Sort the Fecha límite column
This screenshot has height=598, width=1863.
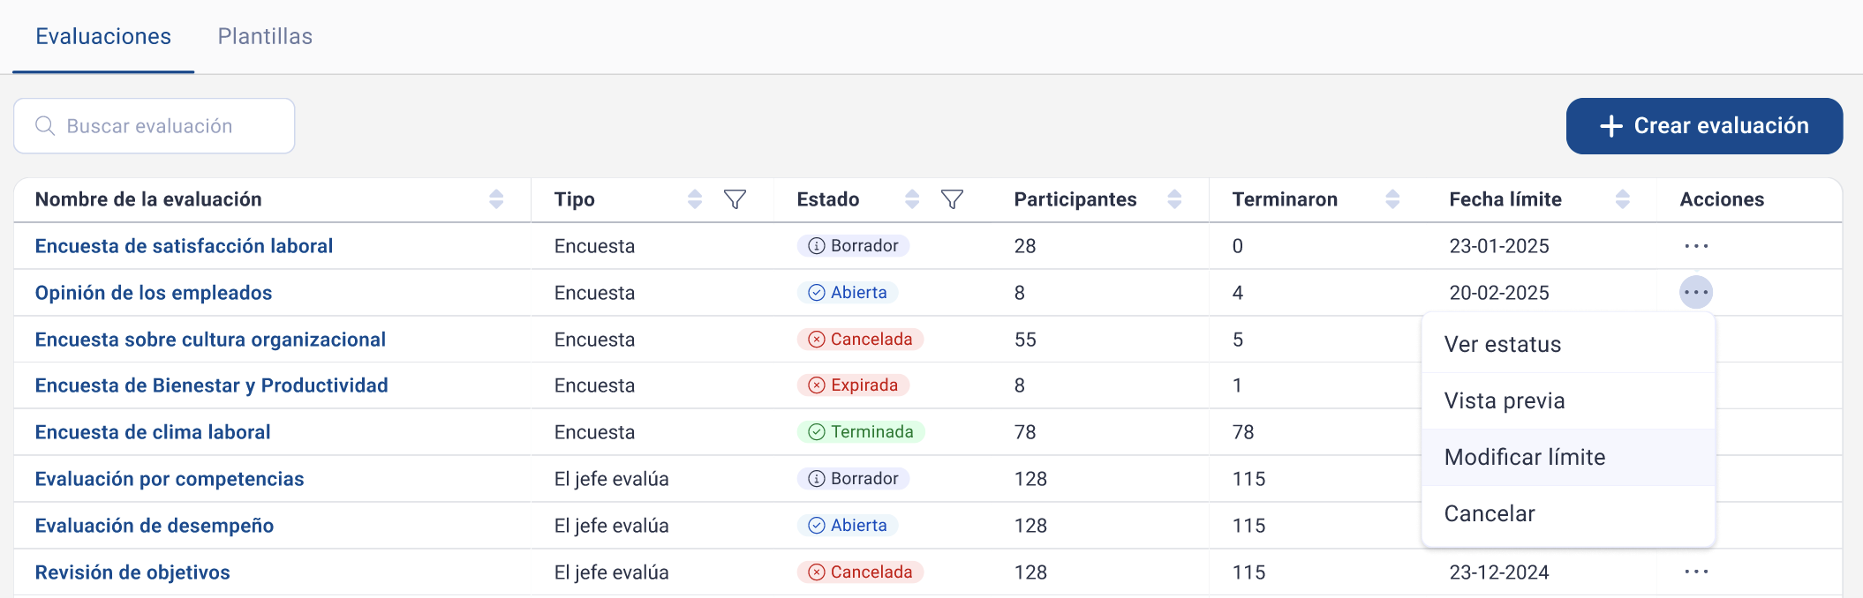point(1623,199)
